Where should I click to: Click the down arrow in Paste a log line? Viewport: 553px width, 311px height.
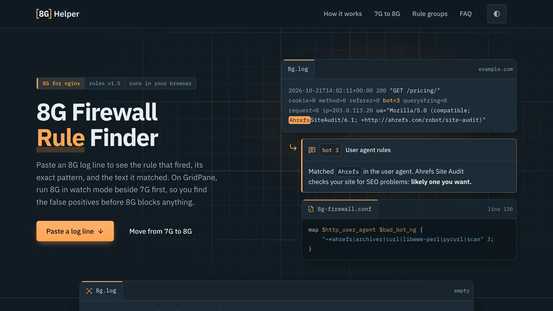pos(101,232)
